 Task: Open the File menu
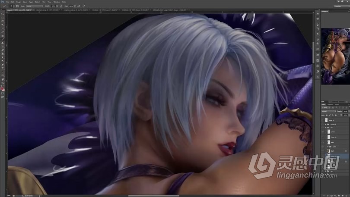point(8,2)
